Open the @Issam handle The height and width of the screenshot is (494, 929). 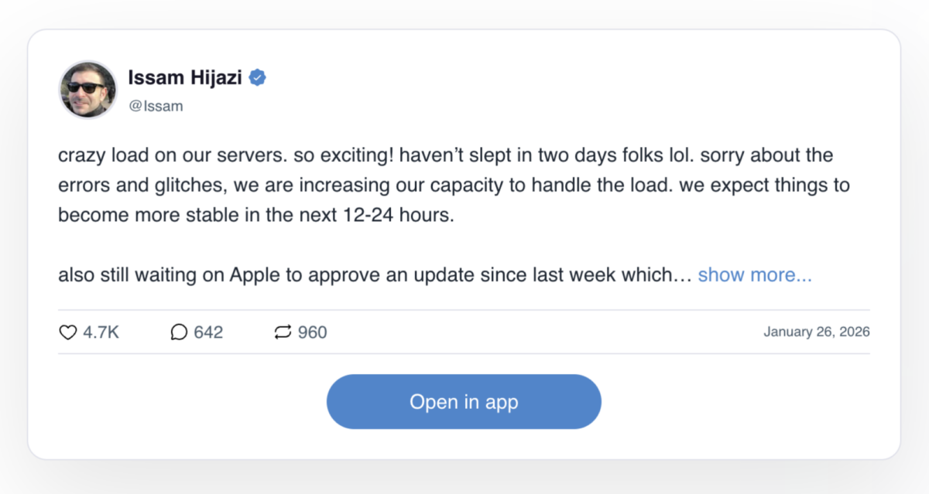(x=156, y=107)
